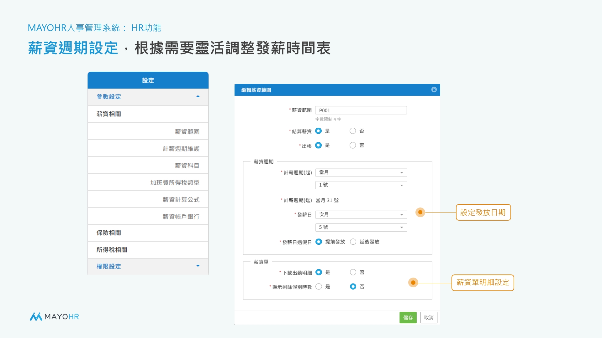This screenshot has width=602, height=338.
Task: Collapse the 參數設定 section
Action: pos(148,97)
